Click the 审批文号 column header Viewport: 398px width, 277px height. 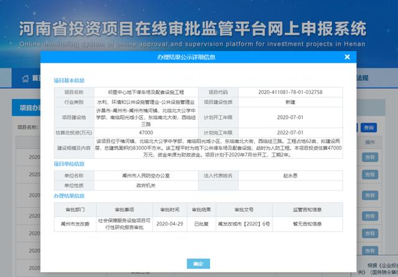click(x=244, y=210)
